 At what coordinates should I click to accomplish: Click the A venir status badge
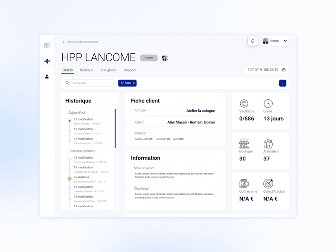click(149, 58)
